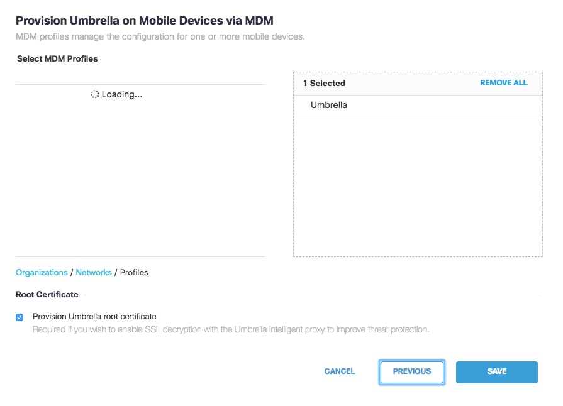Screen dimensions: 563x406
Task: Click the MDM profiles subtitle text
Action: pyautogui.click(x=160, y=36)
